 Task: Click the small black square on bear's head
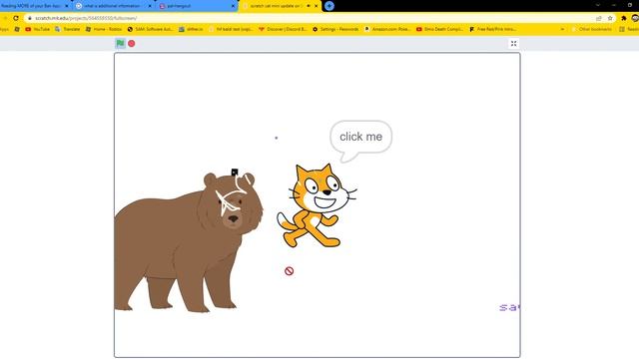point(235,173)
